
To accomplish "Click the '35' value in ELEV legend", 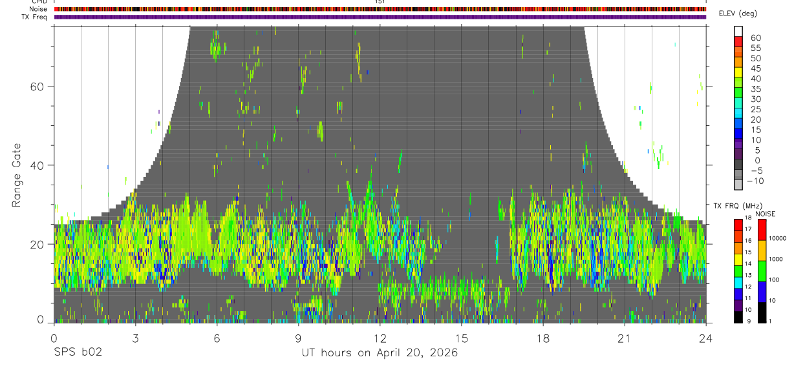I will (x=756, y=89).
